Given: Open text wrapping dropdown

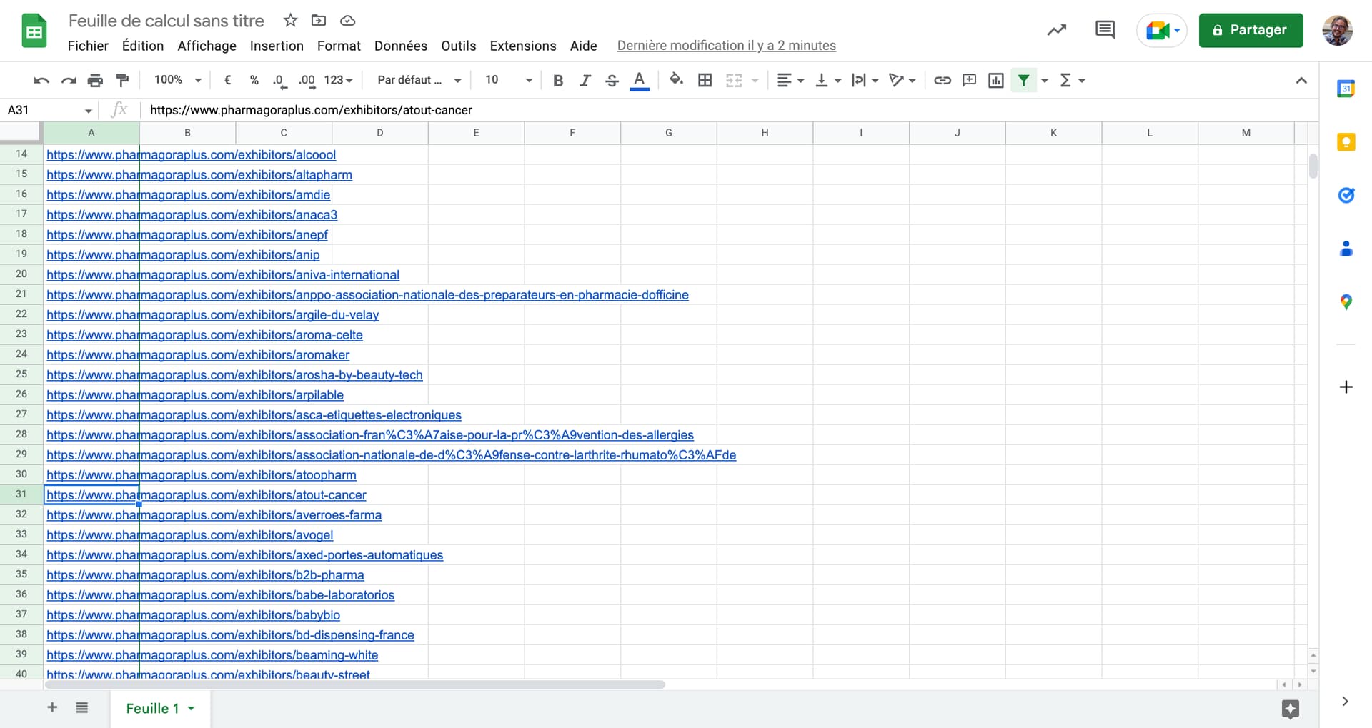Looking at the screenshot, I should pos(865,81).
